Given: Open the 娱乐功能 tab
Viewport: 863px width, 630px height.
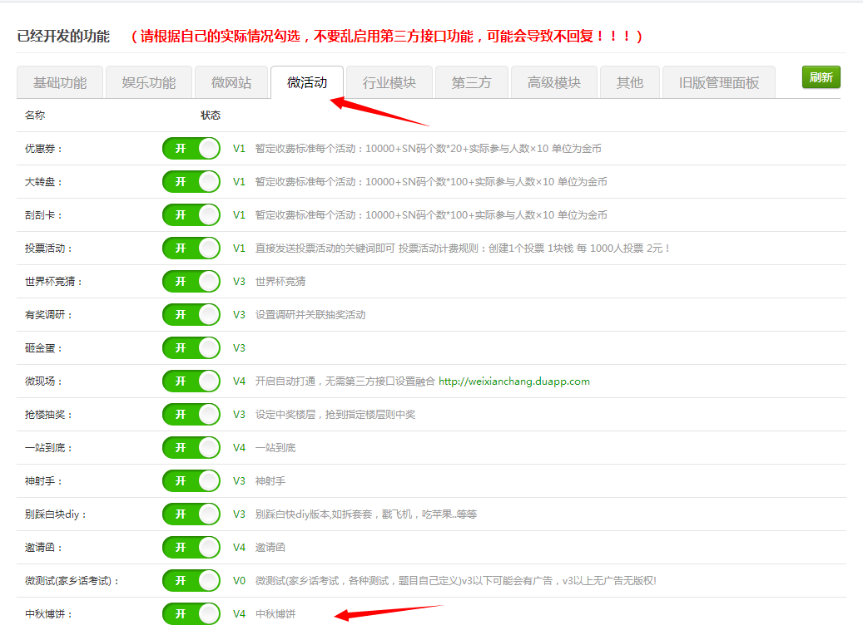Looking at the screenshot, I should pos(149,83).
